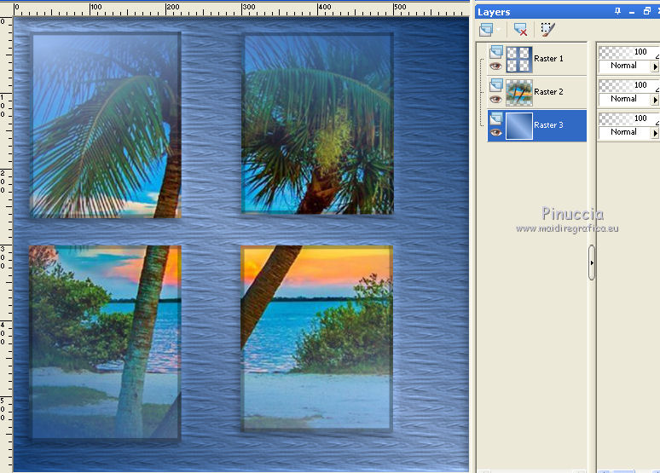Open Raster 3 blend mode dropdown

point(655,133)
